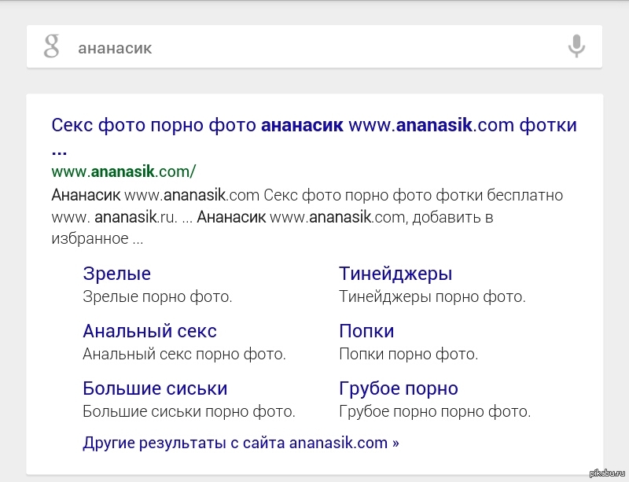Select the "Попки" sitelink
The image size is (629, 482).
click(x=366, y=331)
